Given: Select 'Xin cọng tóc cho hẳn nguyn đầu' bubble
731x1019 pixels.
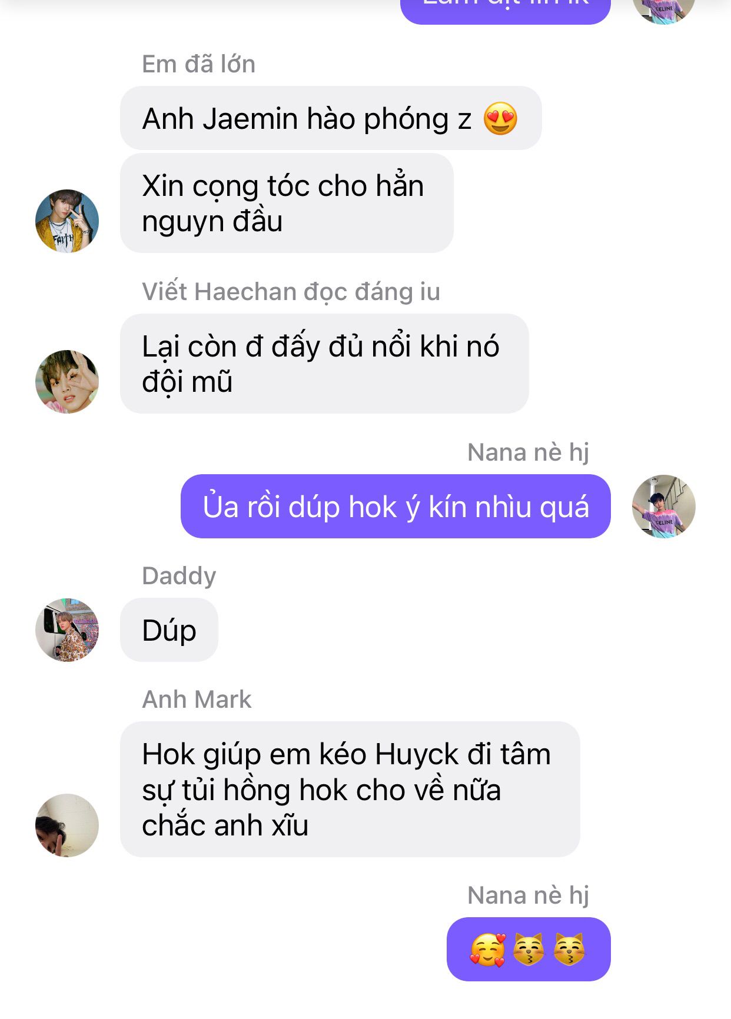Looking at the screenshot, I should click(287, 204).
